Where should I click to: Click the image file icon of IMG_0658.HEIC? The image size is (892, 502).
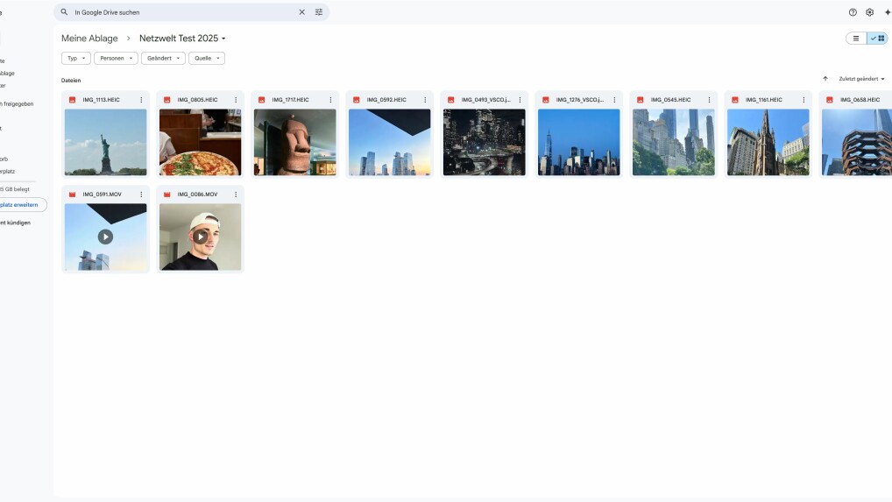tap(830, 100)
